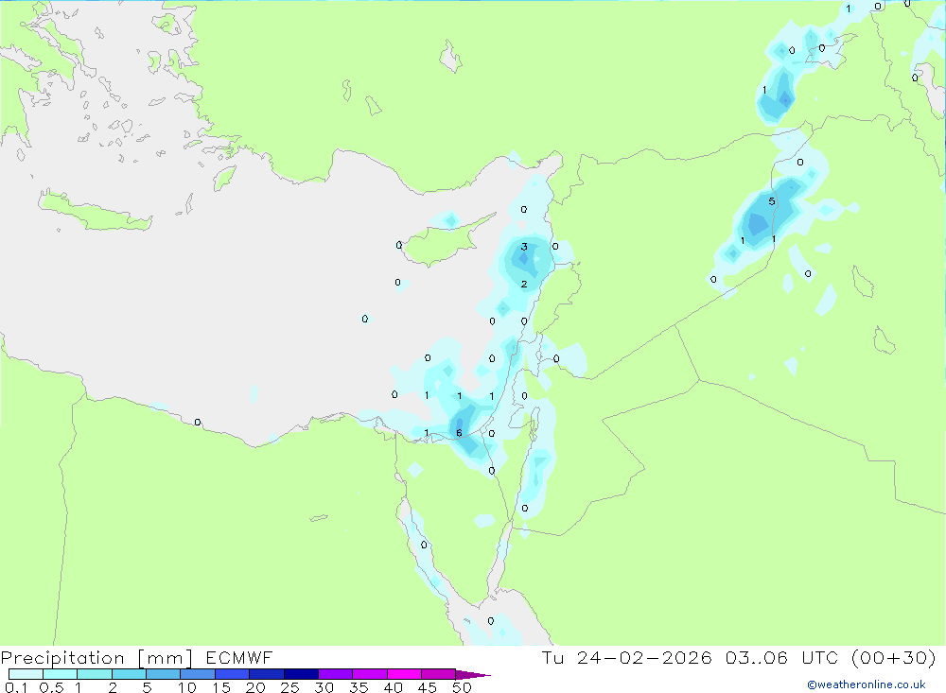
Task: Select the 20–25 mm dark blue legend swatch
Action: (x=267, y=674)
